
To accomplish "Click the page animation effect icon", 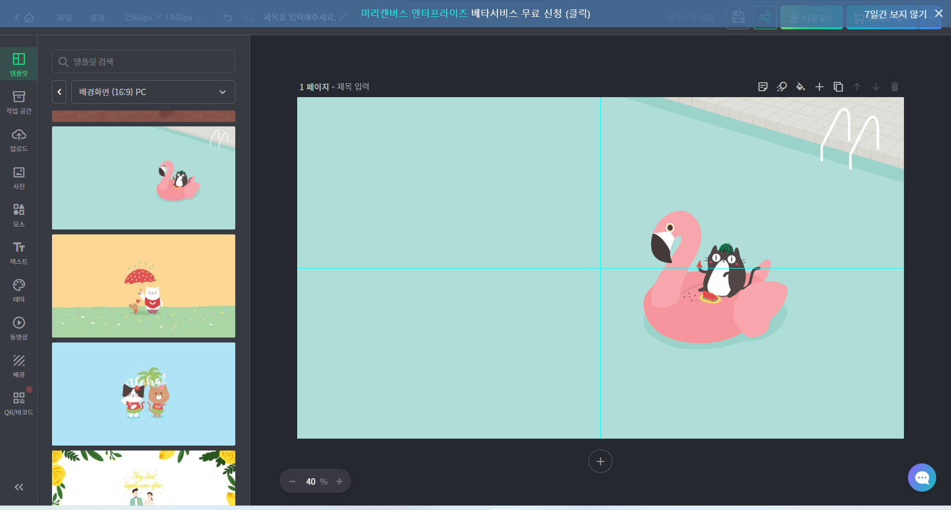I will pyautogui.click(x=782, y=87).
